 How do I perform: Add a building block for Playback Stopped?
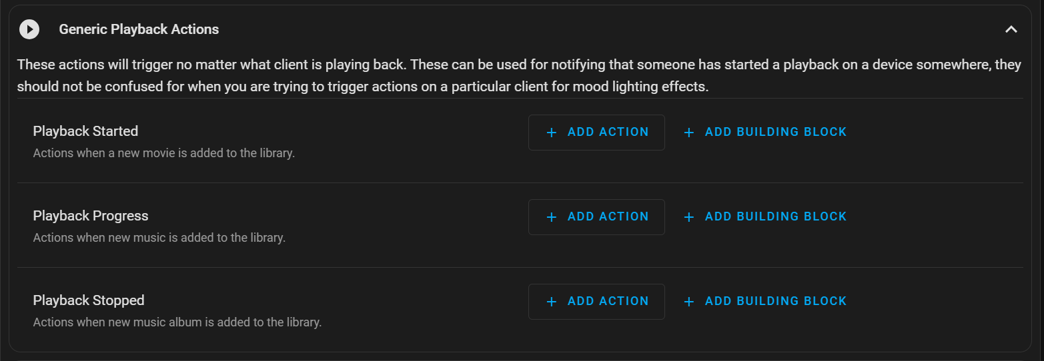pos(765,301)
